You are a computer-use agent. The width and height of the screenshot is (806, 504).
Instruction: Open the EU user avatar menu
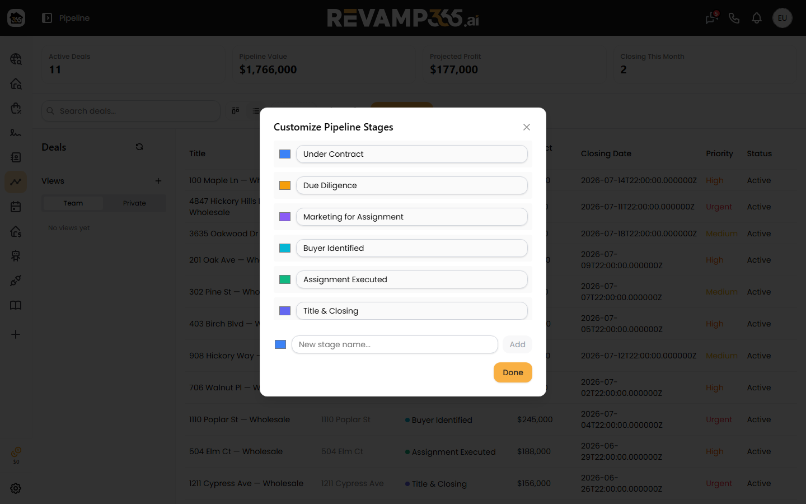[782, 18]
